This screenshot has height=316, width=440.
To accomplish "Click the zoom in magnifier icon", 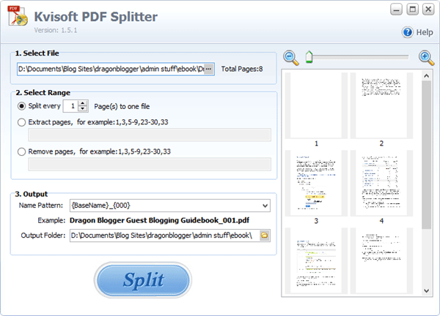I will click(426, 58).
